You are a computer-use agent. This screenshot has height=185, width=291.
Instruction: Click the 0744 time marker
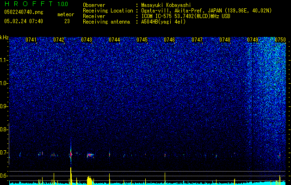(x=114, y=40)
